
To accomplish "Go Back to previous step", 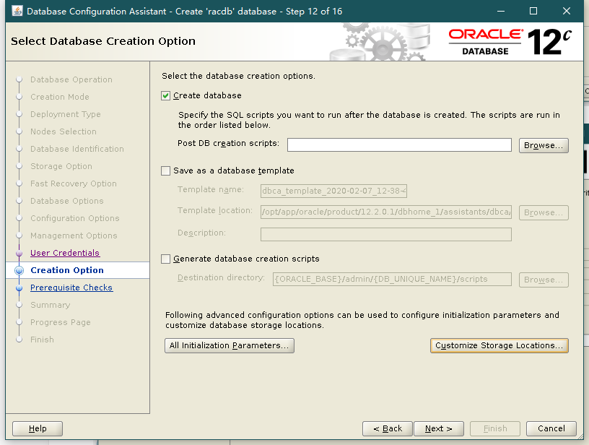I will click(x=388, y=429).
